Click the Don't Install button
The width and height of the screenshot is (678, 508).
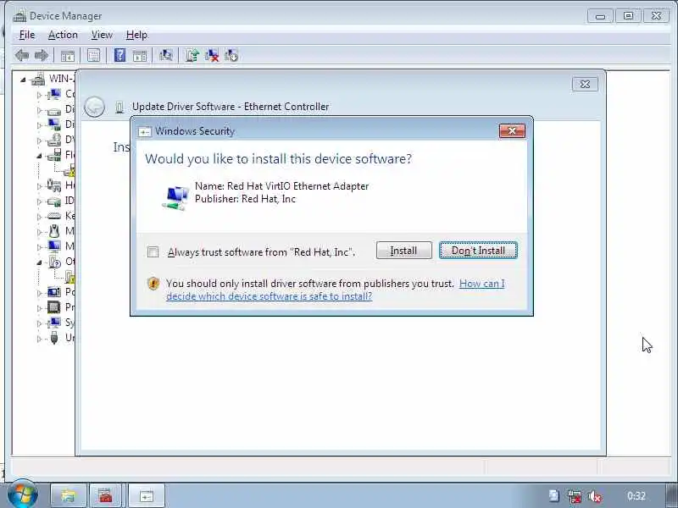pos(478,251)
